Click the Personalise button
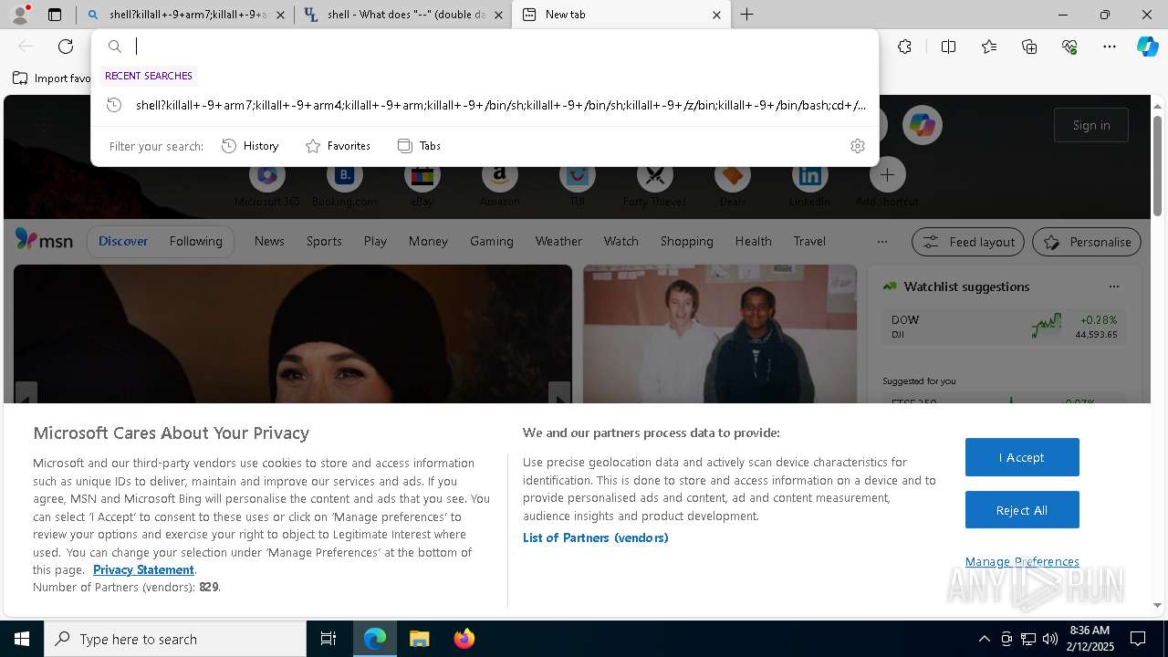 pyautogui.click(x=1087, y=242)
